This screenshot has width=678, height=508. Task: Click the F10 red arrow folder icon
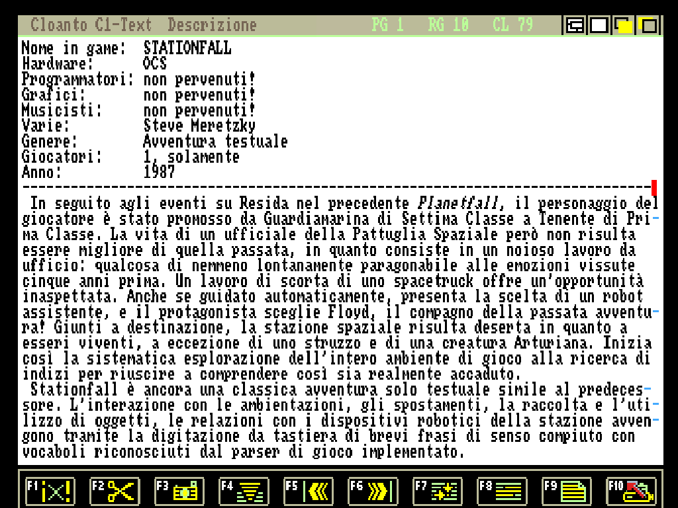[x=631, y=491]
